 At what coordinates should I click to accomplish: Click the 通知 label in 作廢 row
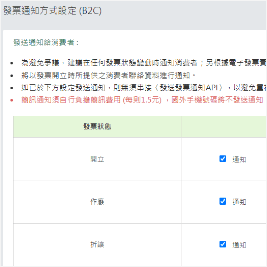(x=239, y=202)
